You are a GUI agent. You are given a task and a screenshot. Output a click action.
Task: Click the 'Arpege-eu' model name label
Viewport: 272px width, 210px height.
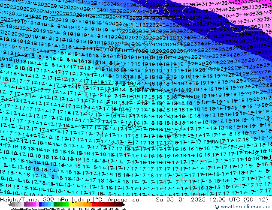123,200
